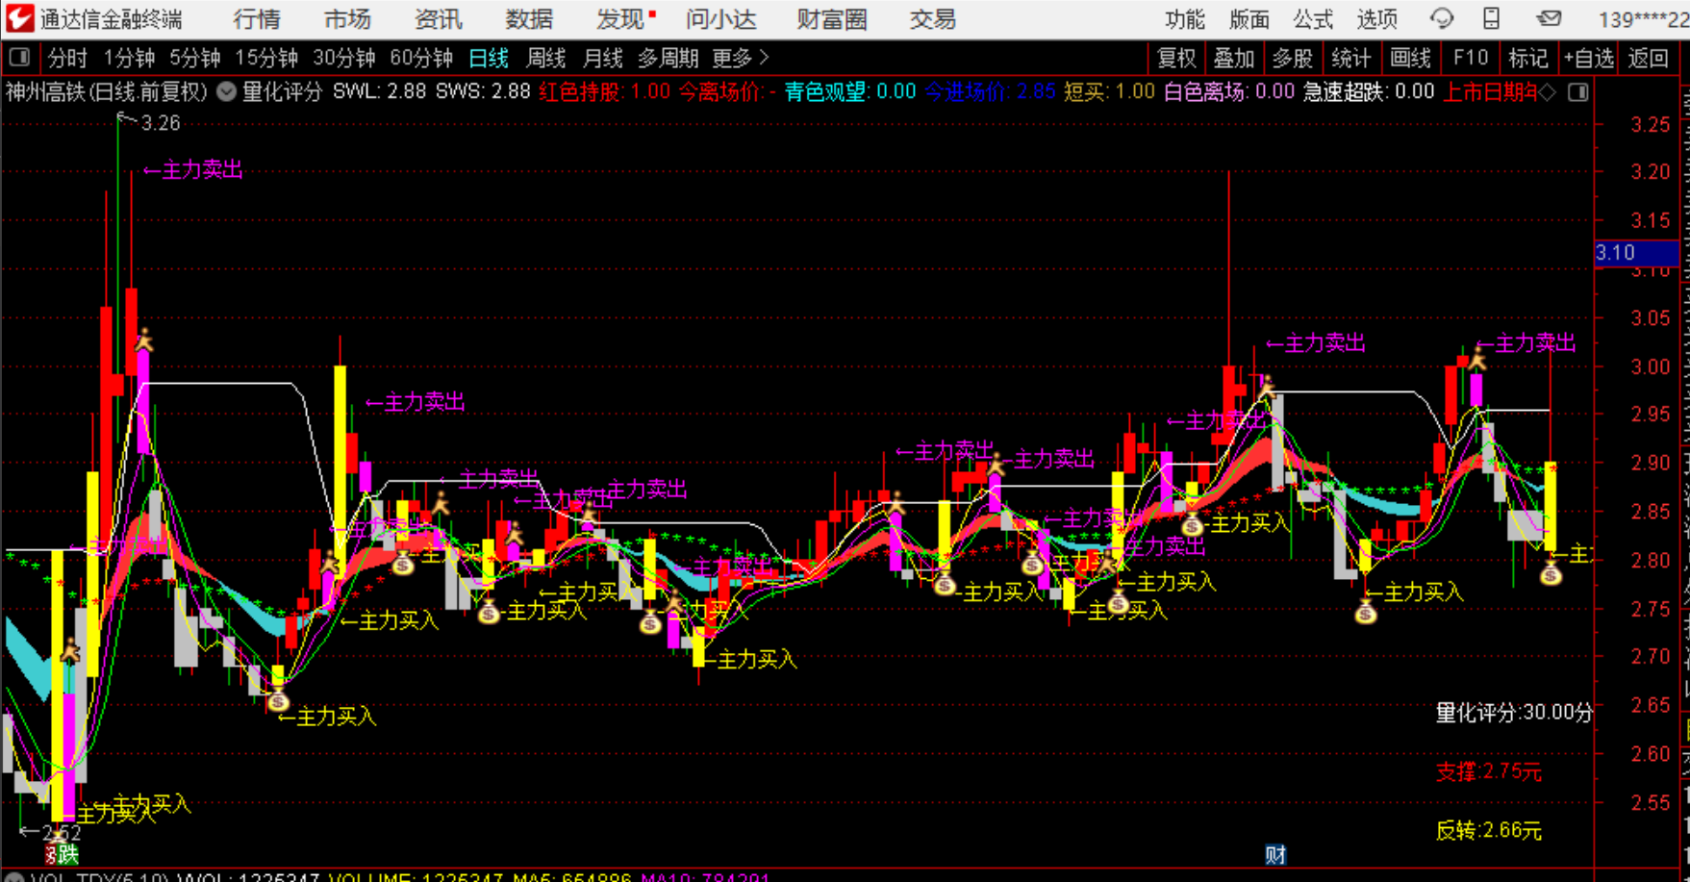1690x882 pixels.
Task: Open the 多周期 multi-period view
Action: point(668,58)
